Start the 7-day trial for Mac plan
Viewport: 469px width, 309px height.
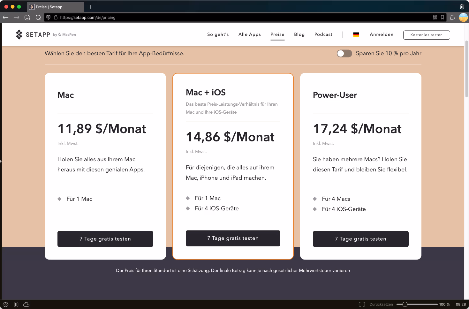(x=105, y=239)
